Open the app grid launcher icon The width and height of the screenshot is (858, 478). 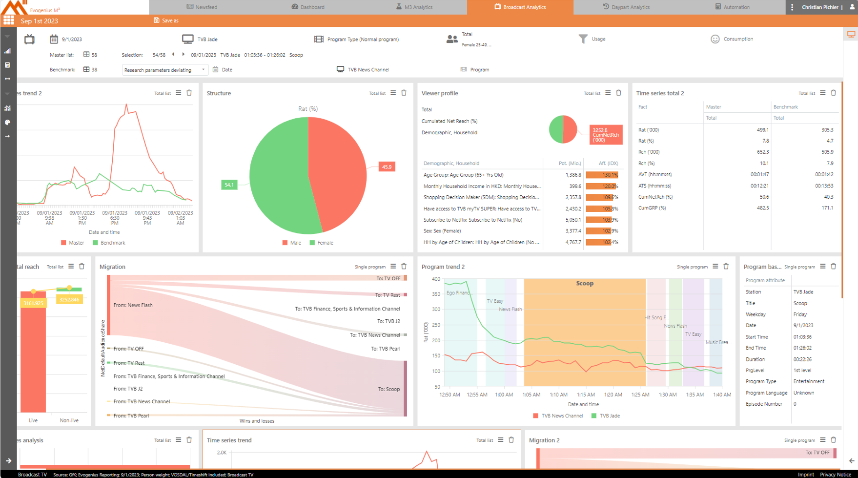tap(9, 21)
